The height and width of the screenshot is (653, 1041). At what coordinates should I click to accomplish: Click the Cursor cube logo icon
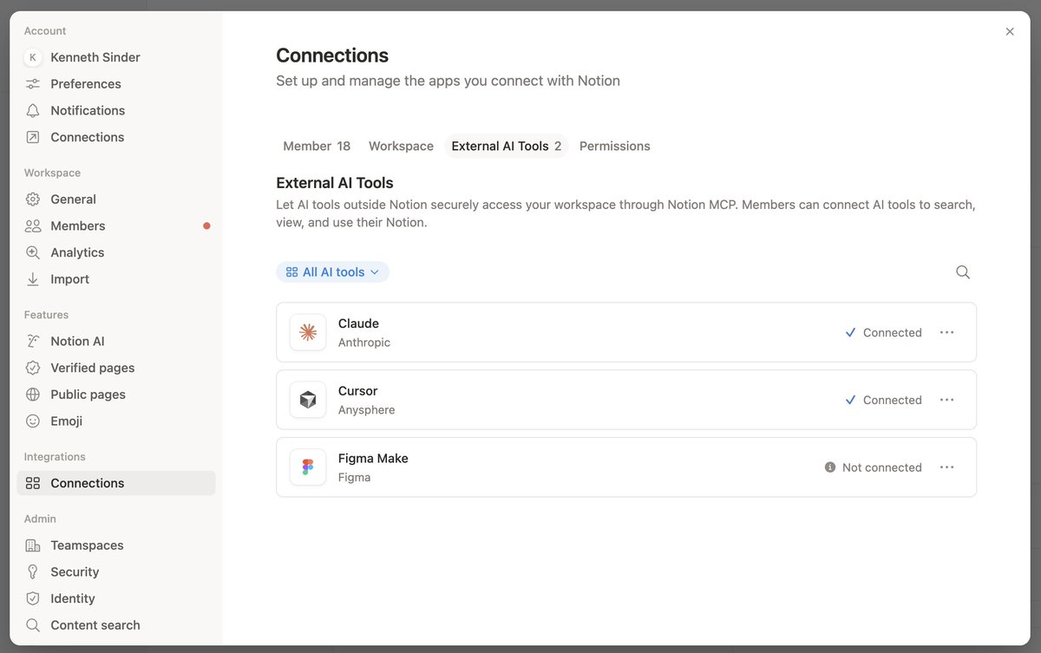[x=308, y=400]
